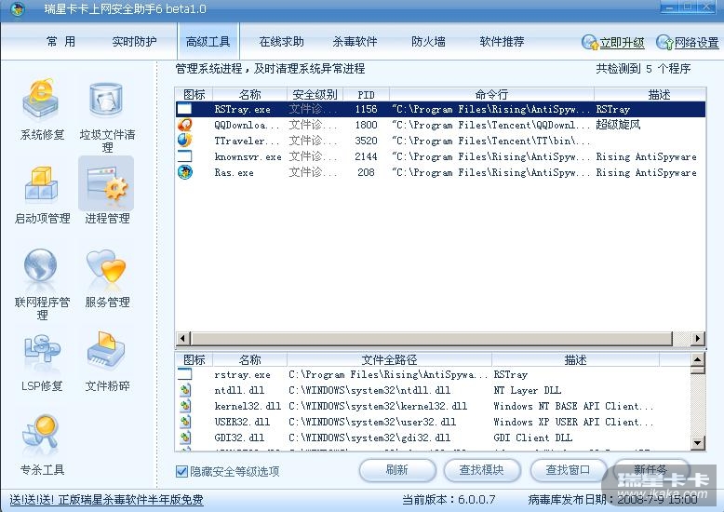Select GDI32.dll module name

[x=239, y=438]
